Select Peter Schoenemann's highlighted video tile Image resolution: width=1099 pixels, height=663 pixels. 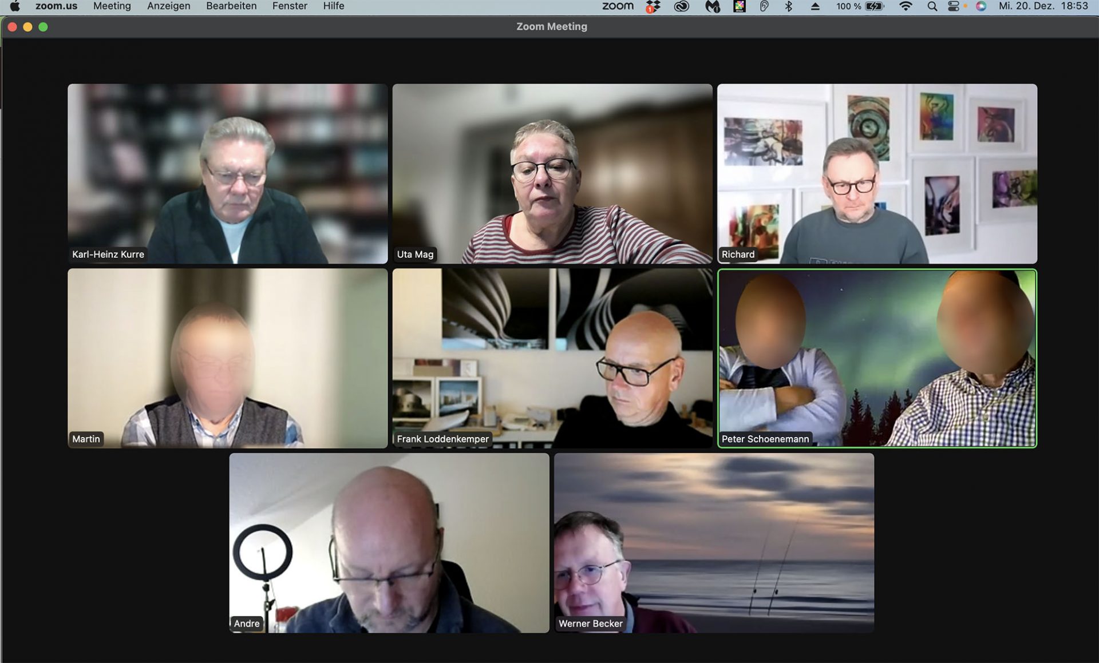tap(877, 359)
